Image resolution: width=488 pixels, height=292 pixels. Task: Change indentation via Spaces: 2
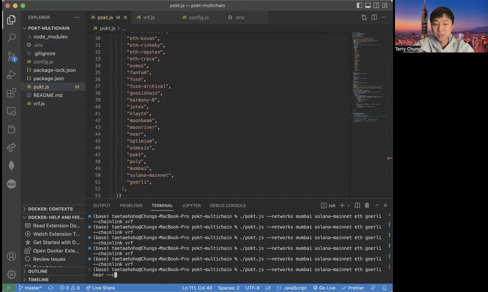(x=229, y=288)
